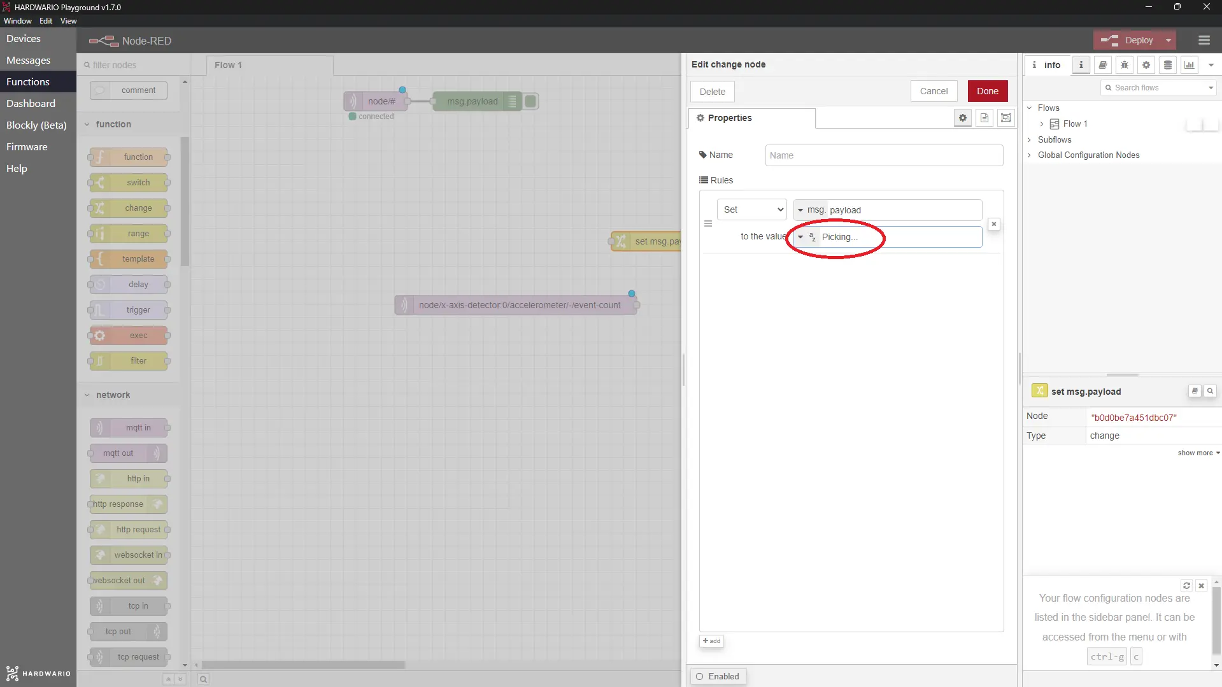Open the Set rule action dropdown
This screenshot has height=687, width=1222.
[x=752, y=209]
